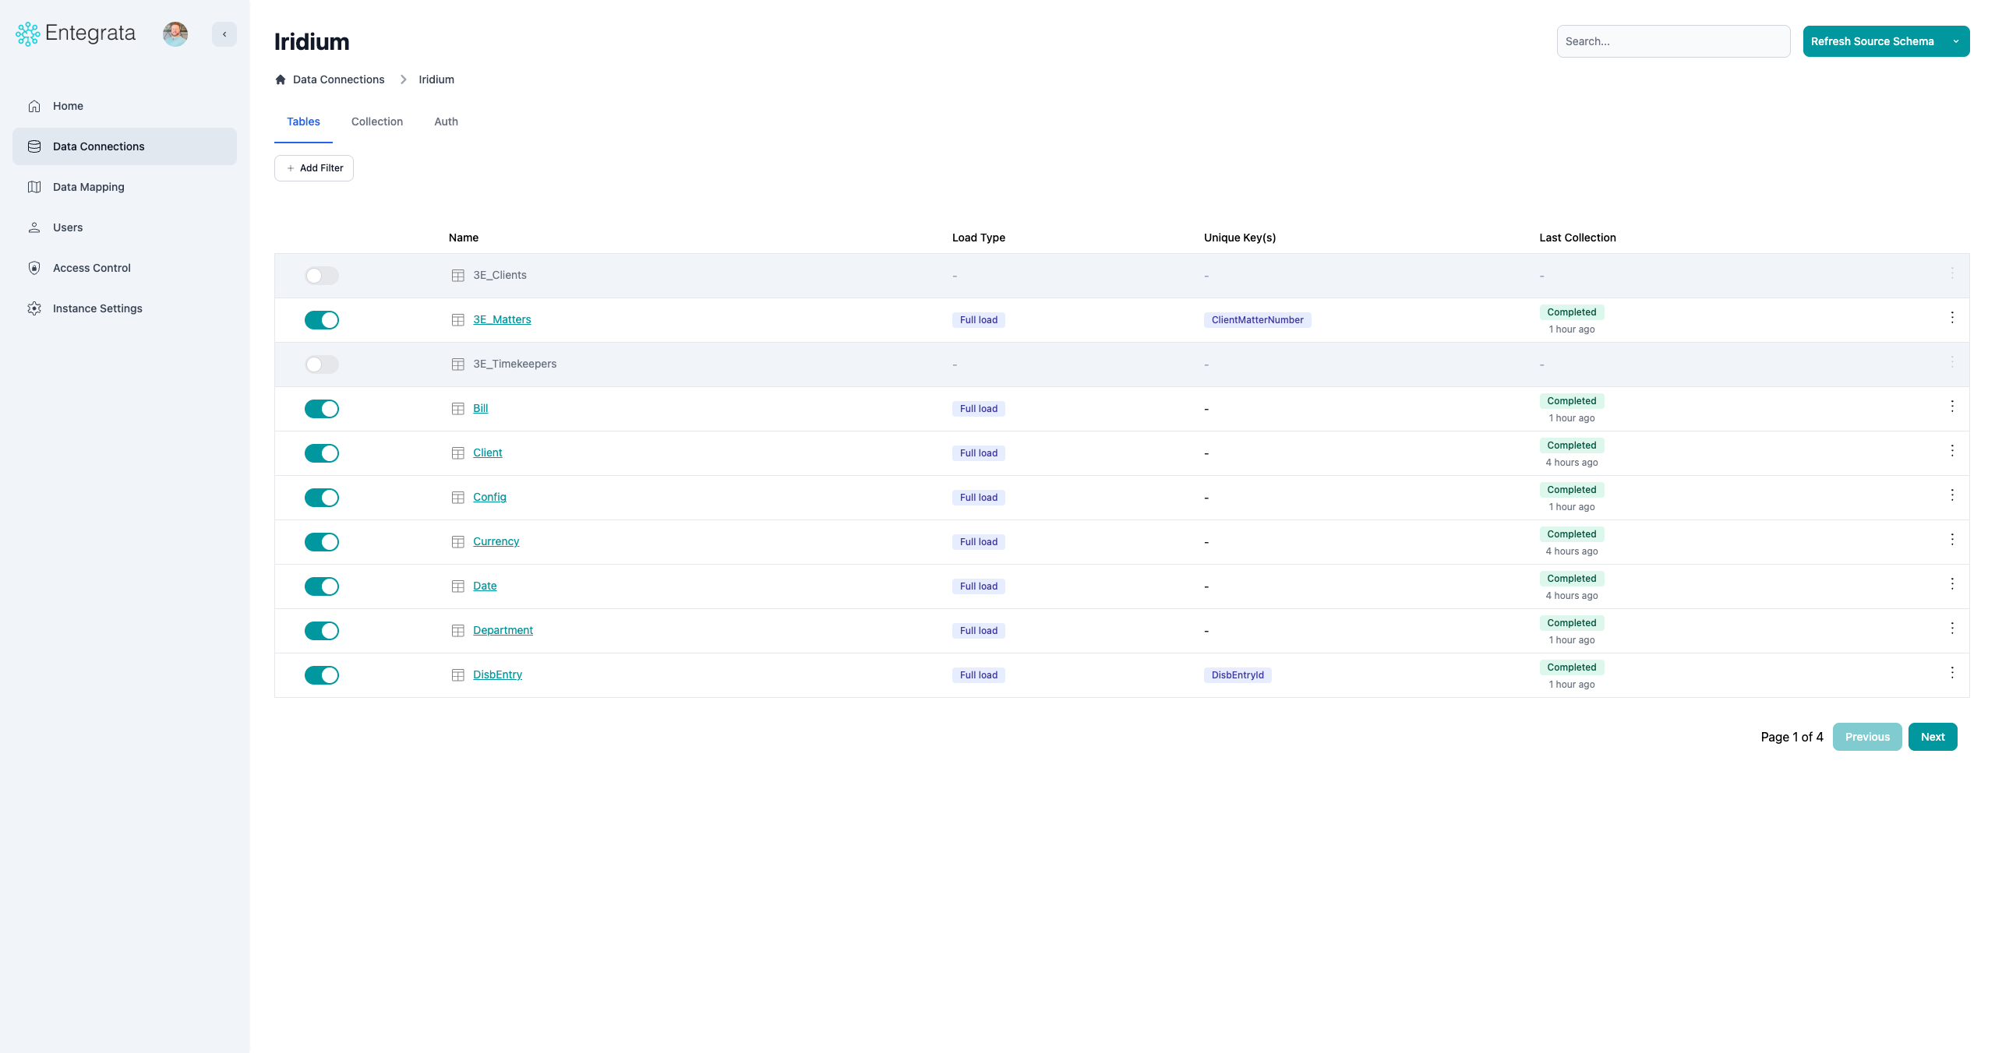Switch to the Auth tab

tap(446, 121)
